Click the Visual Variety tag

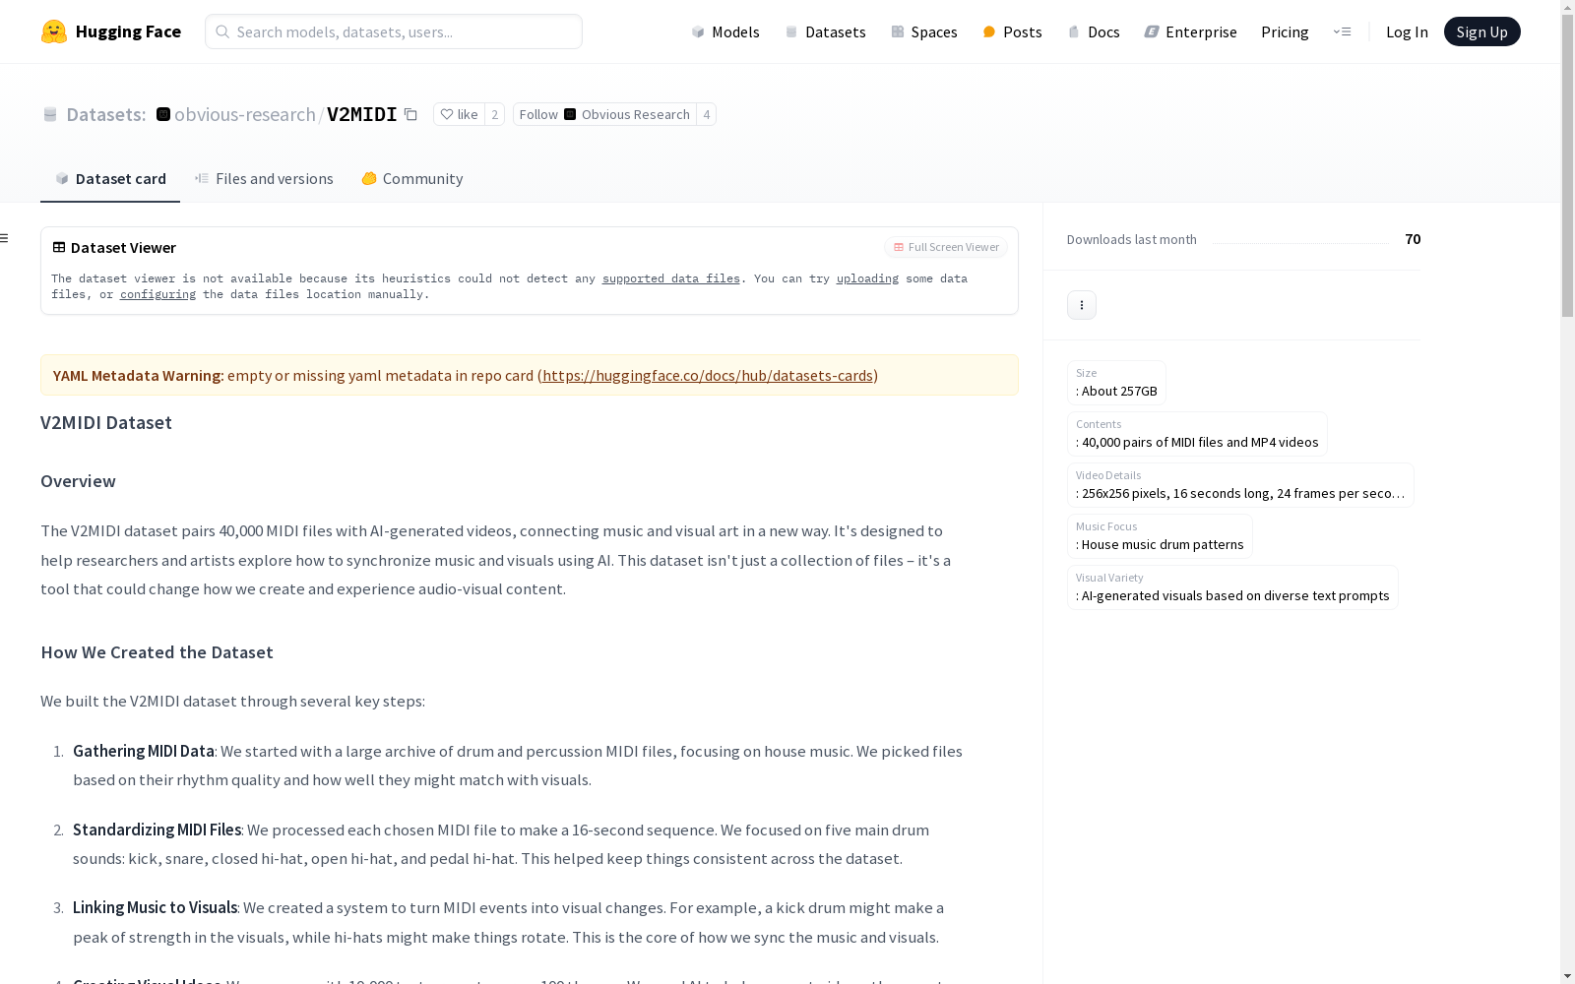tap(1232, 587)
